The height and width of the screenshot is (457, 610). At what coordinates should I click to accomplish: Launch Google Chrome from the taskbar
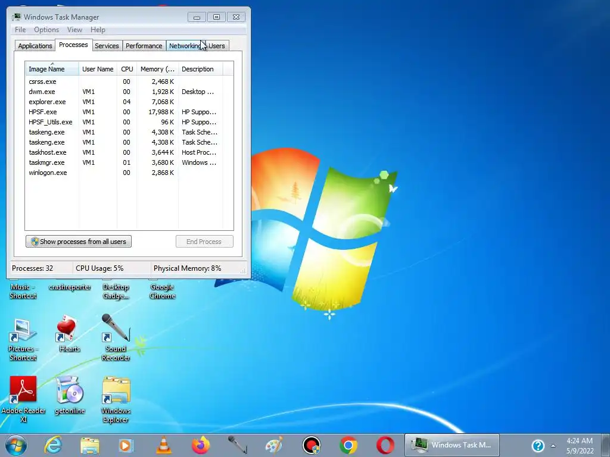(x=348, y=445)
